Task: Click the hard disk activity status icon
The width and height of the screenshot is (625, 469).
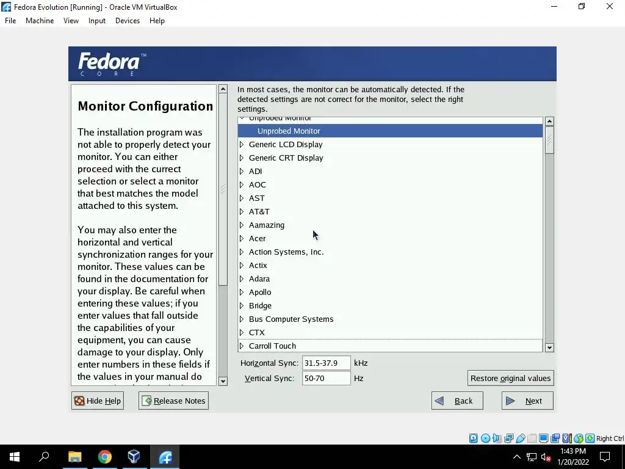Action: point(473,438)
